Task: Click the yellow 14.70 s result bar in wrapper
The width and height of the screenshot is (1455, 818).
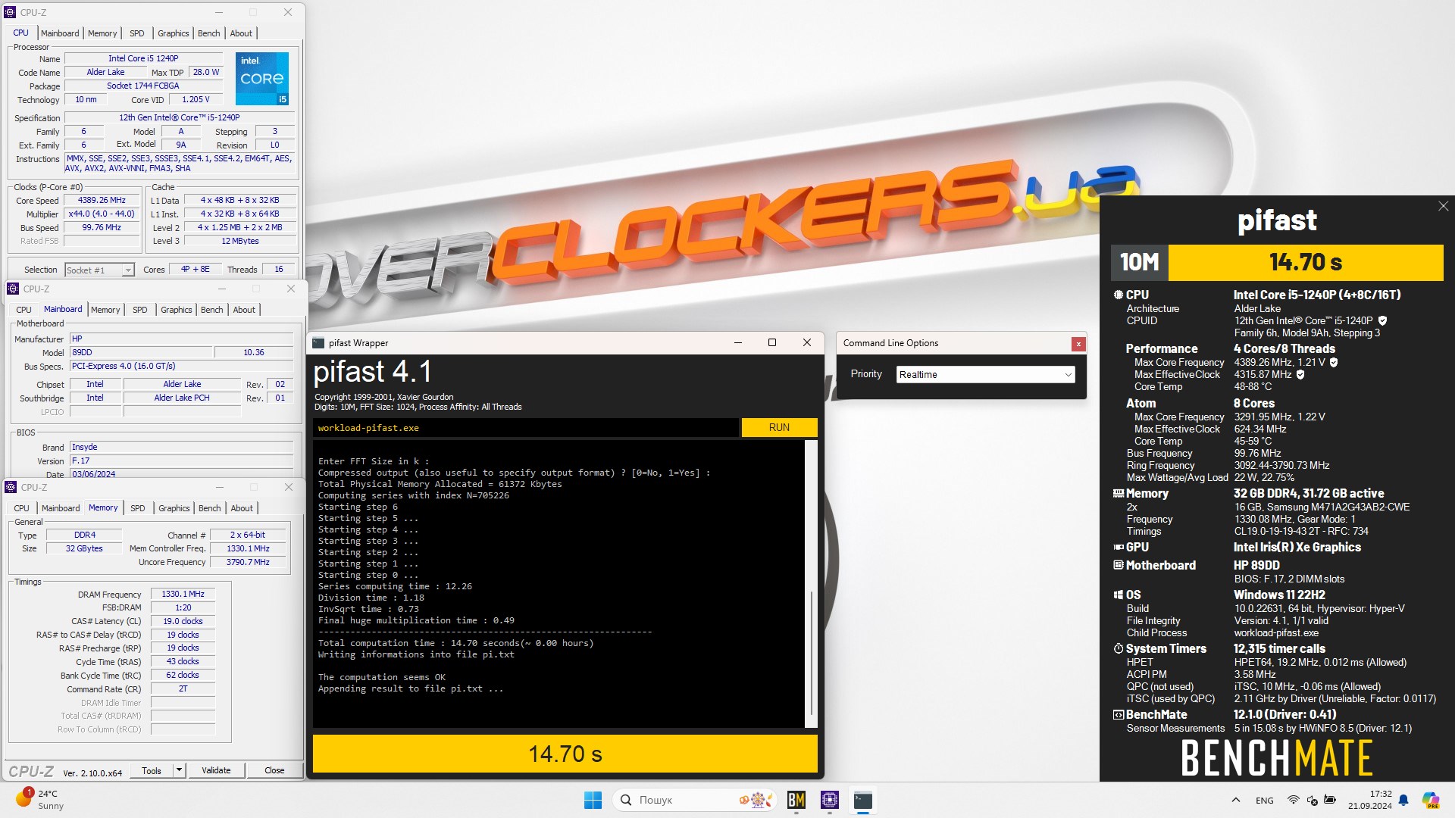Action: point(565,754)
